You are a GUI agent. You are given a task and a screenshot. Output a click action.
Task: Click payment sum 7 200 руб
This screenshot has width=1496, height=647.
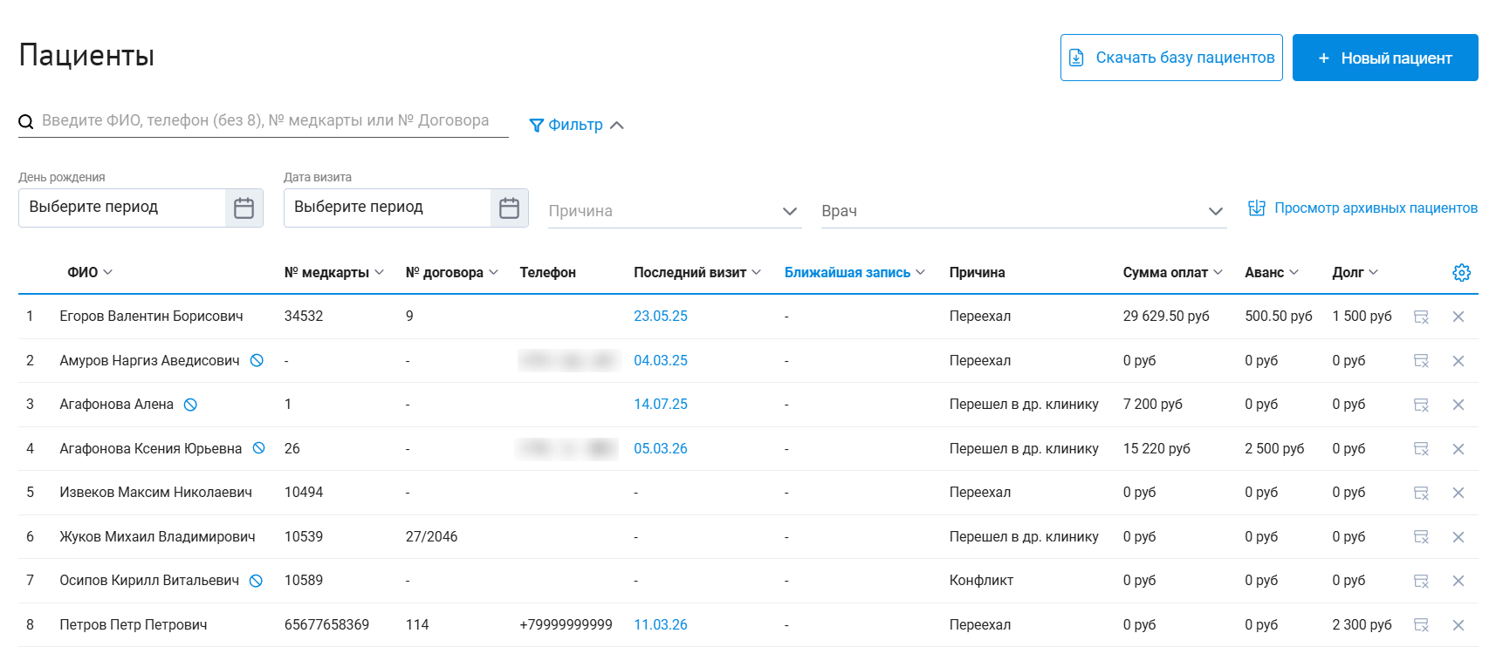pos(1153,404)
